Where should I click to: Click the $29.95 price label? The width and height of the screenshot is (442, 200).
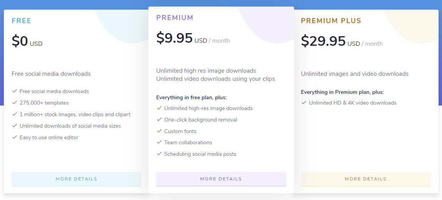pyautogui.click(x=323, y=41)
